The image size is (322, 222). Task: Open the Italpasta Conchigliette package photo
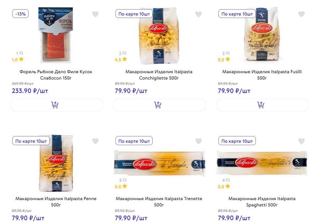(x=159, y=36)
